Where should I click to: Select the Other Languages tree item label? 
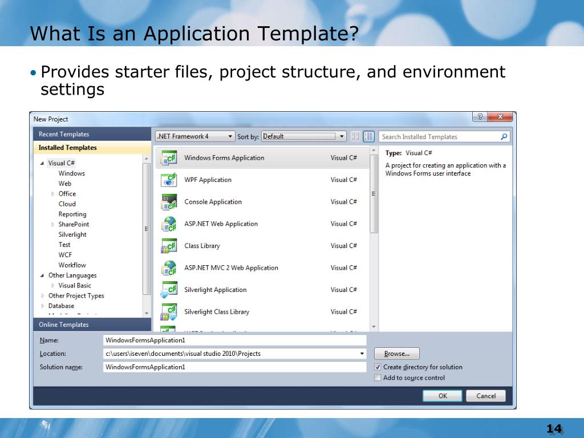tap(72, 275)
